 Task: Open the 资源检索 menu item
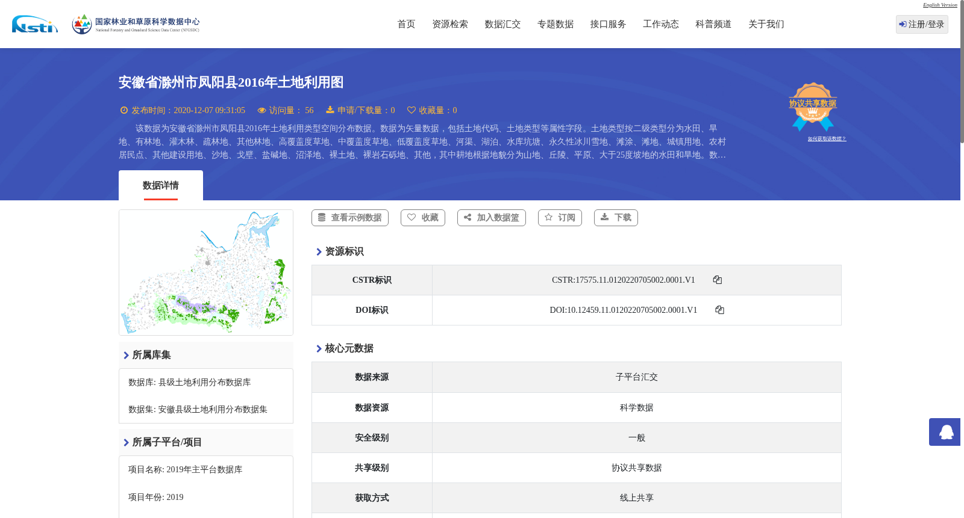pyautogui.click(x=450, y=24)
